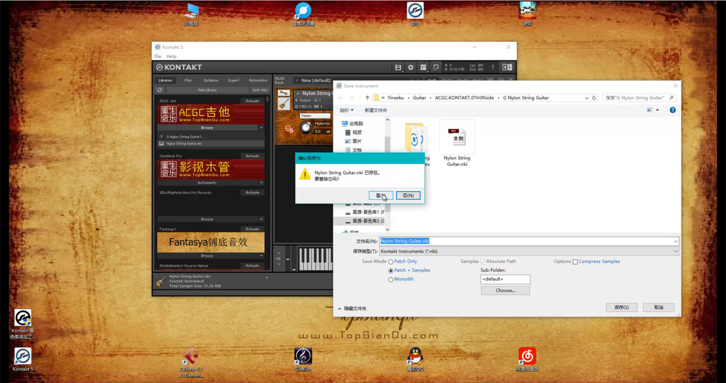The height and width of the screenshot is (383, 726).
Task: Switch to the Database tab
Action: coord(211,80)
